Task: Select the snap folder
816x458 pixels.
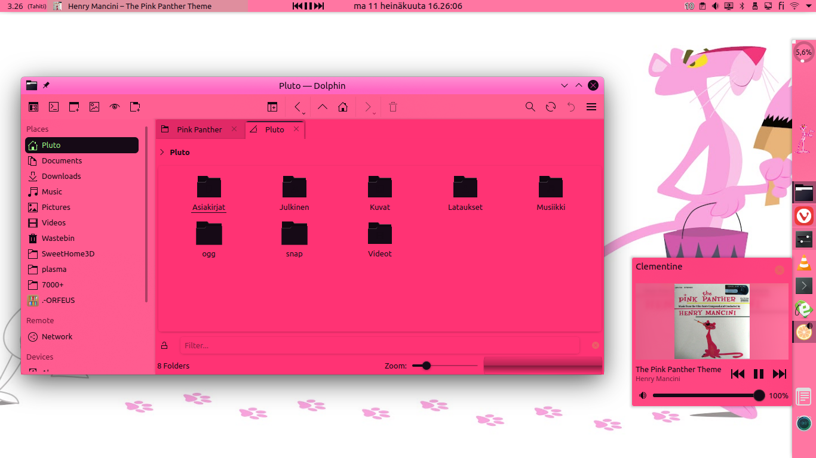Action: tap(295, 239)
